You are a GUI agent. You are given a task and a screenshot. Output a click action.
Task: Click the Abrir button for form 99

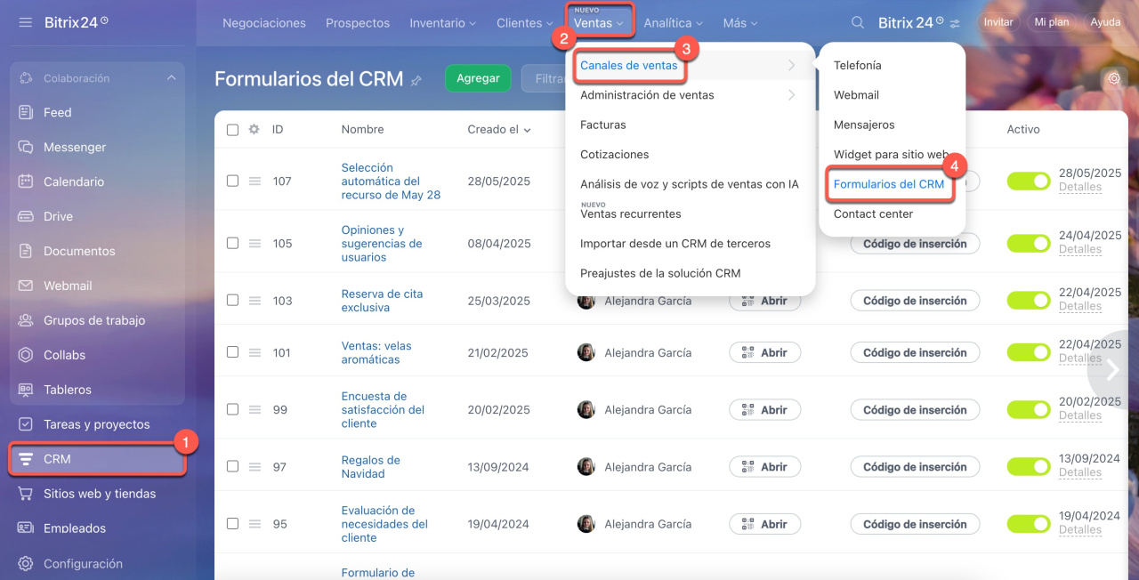(764, 410)
